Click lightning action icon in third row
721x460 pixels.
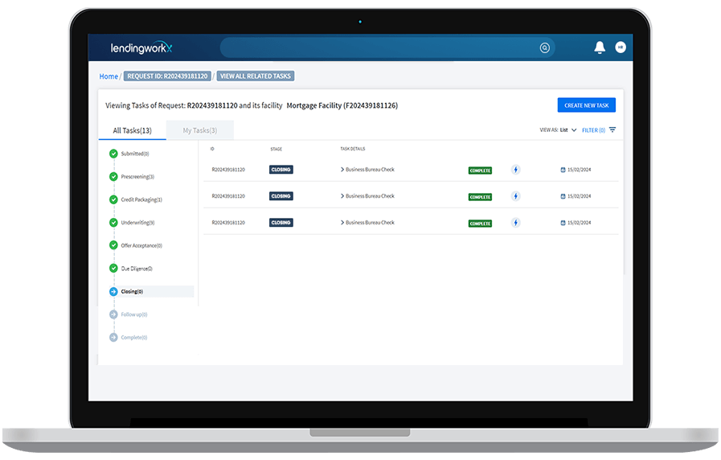click(x=516, y=223)
